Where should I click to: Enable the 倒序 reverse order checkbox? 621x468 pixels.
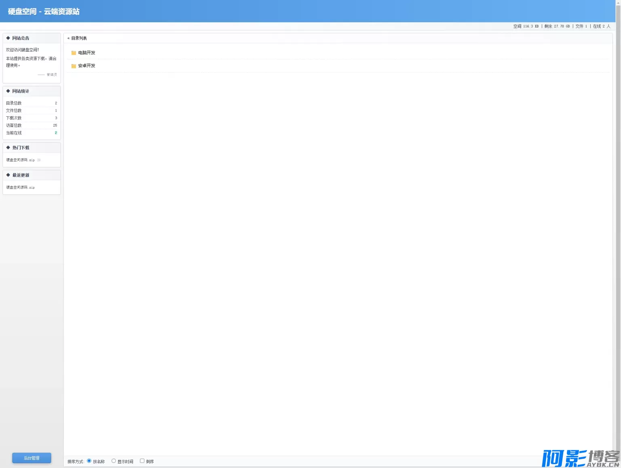tap(142, 461)
